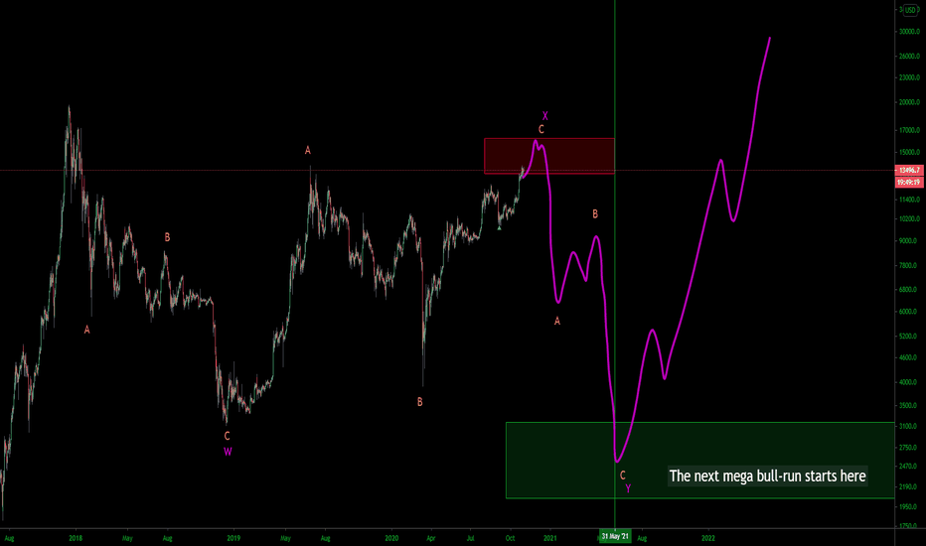The height and width of the screenshot is (546, 926).
Task: Click the 3500.0 price axis label
Action: click(x=909, y=405)
